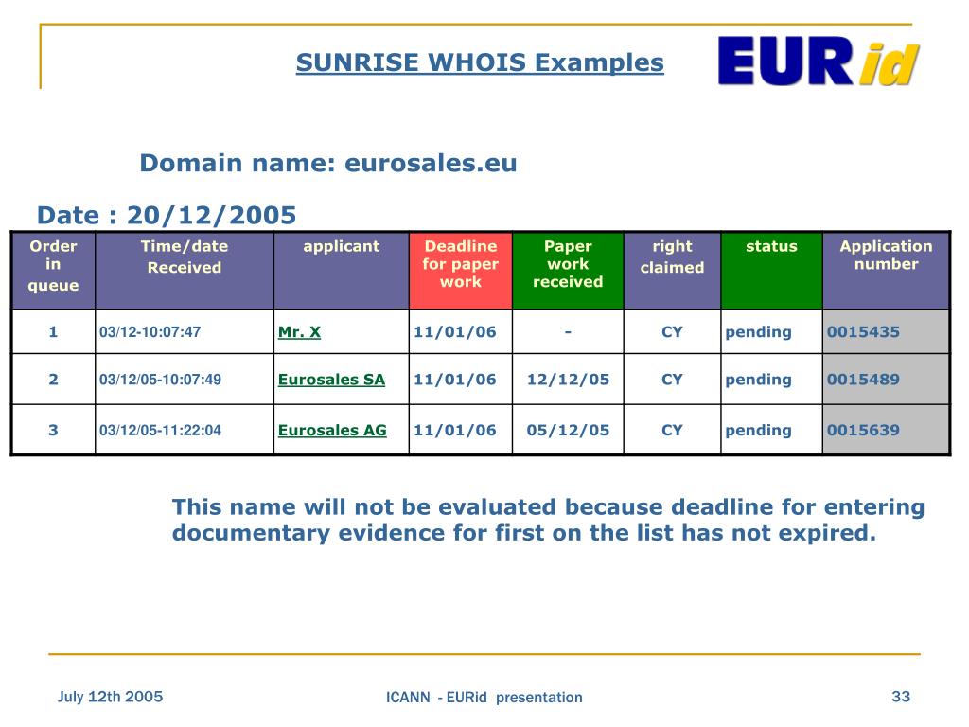Screen dimensions: 969x727
Task: Click the 'Application number' column header
Action: click(886, 271)
